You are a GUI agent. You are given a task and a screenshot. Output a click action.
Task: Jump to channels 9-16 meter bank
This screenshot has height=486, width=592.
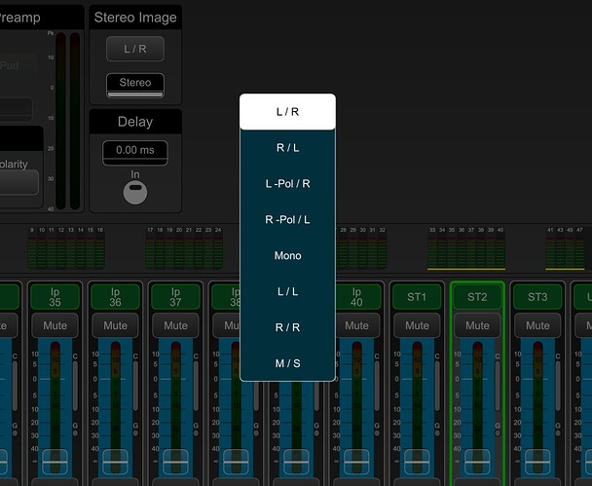click(x=66, y=248)
